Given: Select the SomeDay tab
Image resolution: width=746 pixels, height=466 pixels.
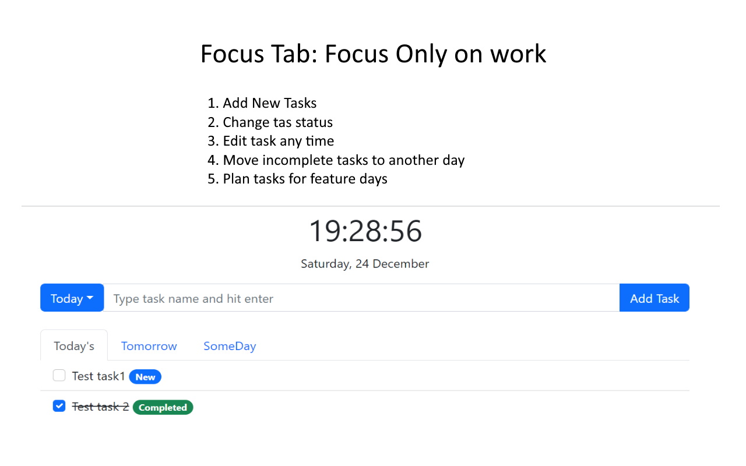Looking at the screenshot, I should point(230,346).
